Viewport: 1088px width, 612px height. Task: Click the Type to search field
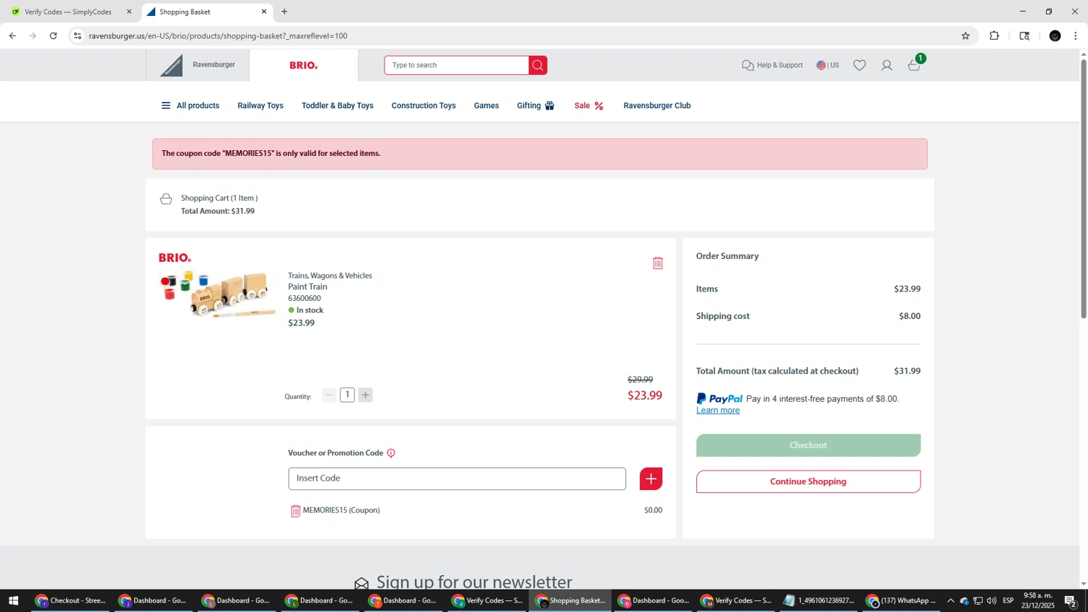(457, 65)
